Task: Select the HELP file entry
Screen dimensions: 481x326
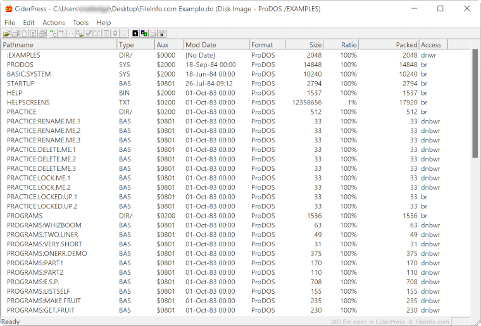Action: click(x=235, y=93)
